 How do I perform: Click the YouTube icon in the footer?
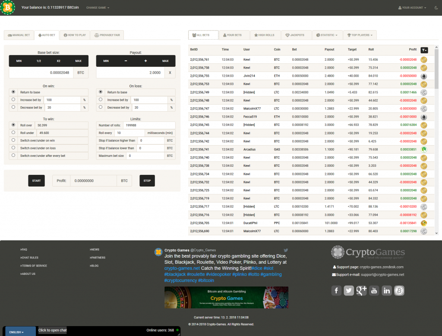374,290
